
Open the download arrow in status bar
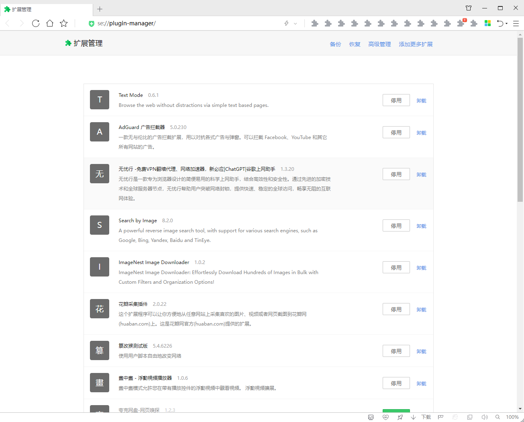413,417
